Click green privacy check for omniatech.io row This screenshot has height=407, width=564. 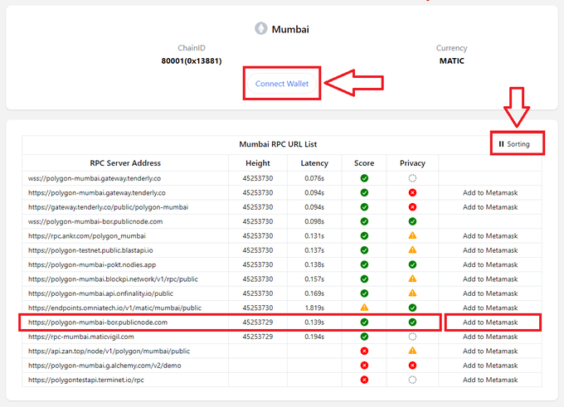coord(412,308)
